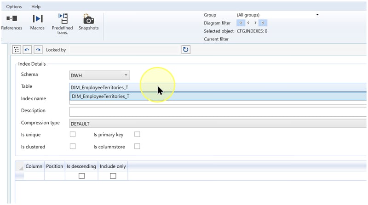Open the References tool
This screenshot has width=368, height=205.
coord(11,23)
